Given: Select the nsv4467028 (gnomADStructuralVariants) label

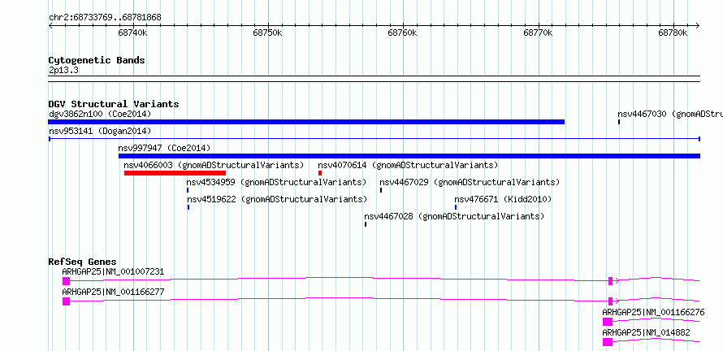Looking at the screenshot, I should tap(454, 216).
